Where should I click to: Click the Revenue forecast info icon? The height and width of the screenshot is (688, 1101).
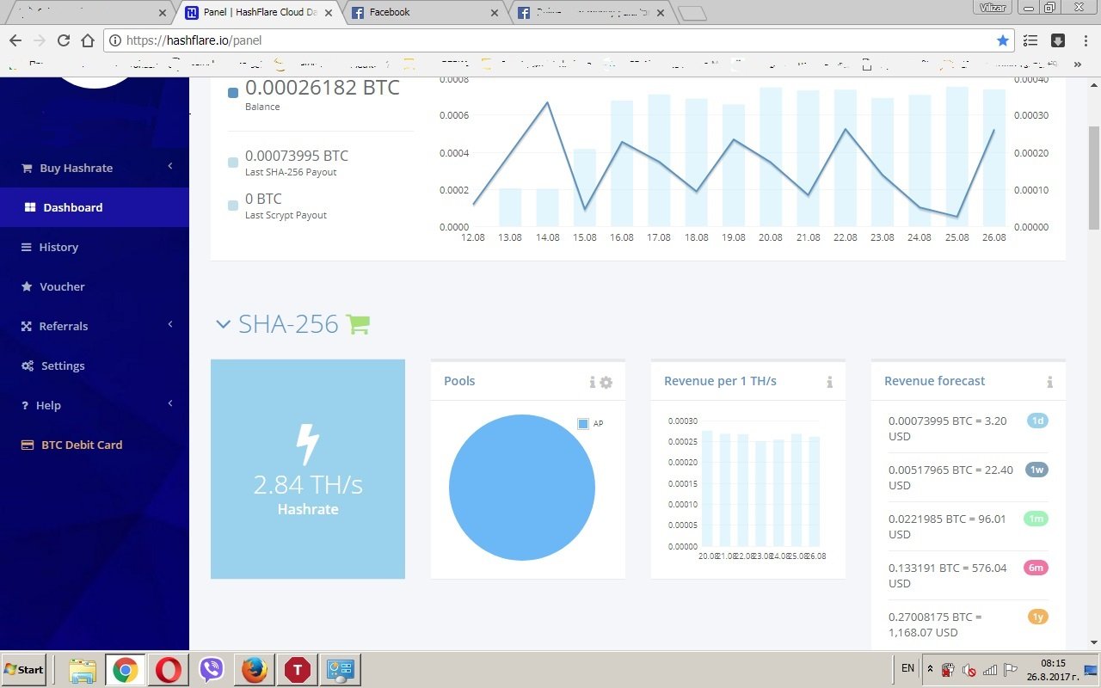pyautogui.click(x=1049, y=382)
